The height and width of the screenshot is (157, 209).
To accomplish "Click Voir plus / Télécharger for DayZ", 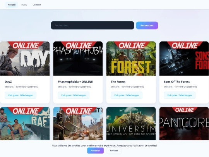I will 21,95.
